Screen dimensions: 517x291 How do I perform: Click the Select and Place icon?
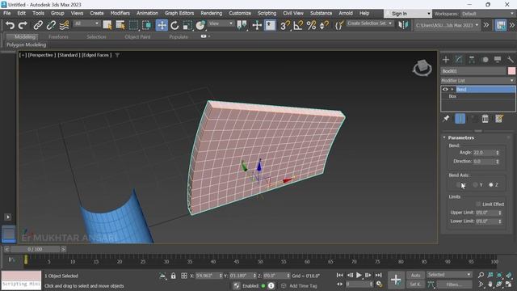pyautogui.click(x=200, y=25)
